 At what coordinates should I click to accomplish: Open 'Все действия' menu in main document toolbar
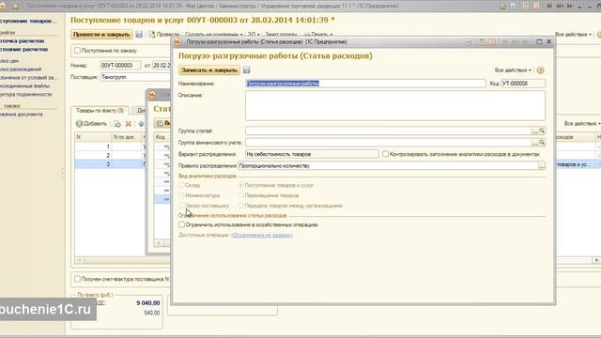[x=573, y=35]
